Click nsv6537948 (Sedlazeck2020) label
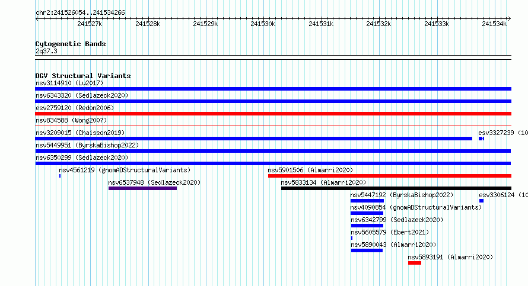Viewport: 528px width, 286px height. click(154, 182)
